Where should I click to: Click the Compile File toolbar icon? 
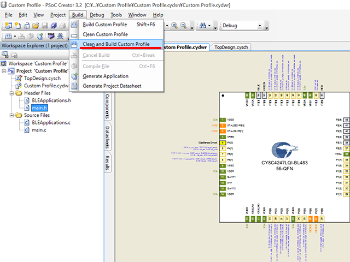tap(31, 36)
